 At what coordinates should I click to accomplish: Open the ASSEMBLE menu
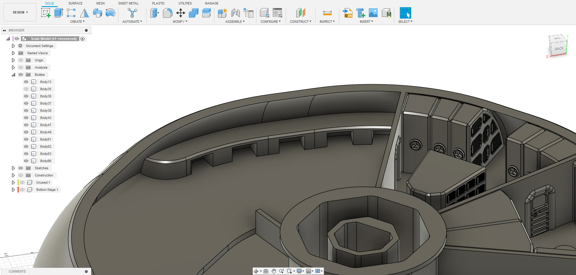235,22
